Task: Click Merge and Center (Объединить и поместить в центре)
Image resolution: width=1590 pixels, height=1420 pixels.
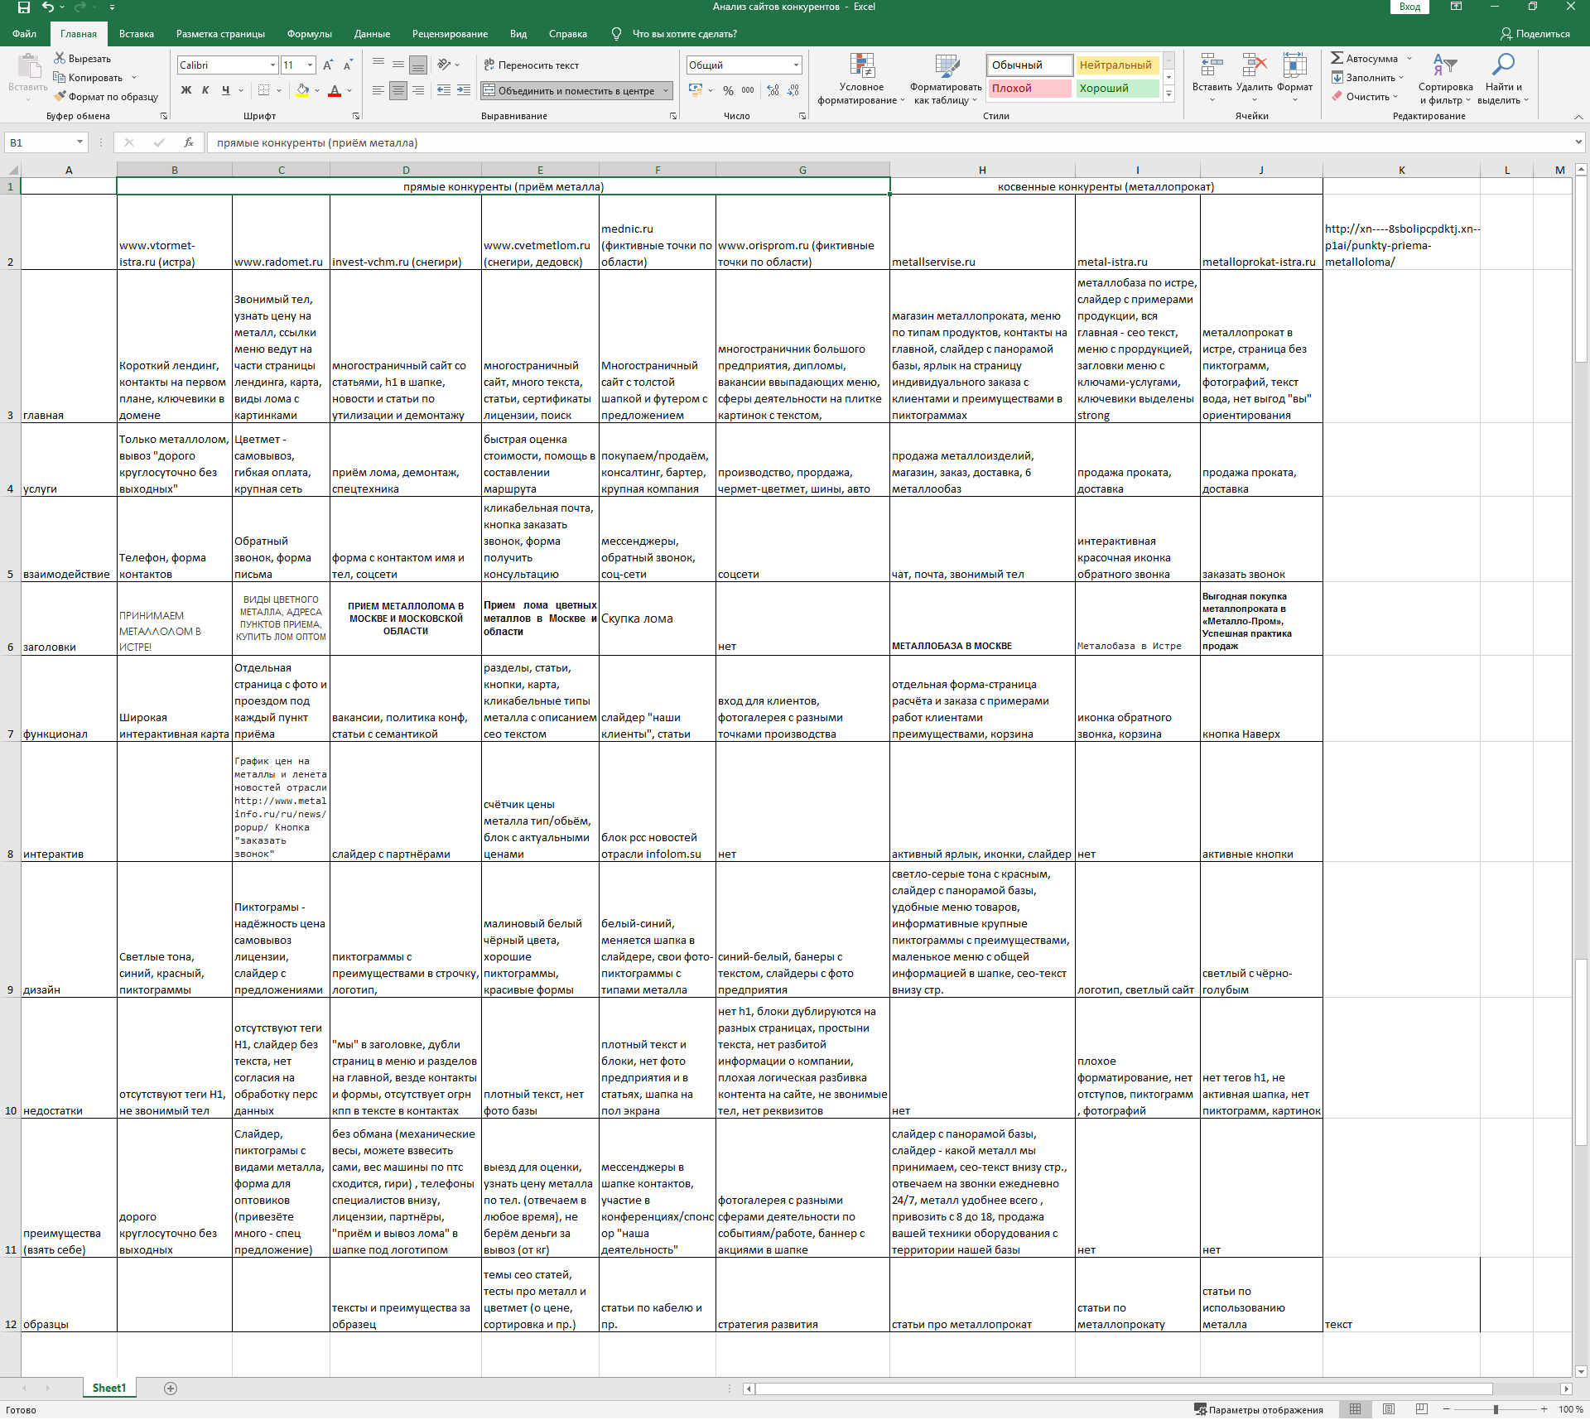Action: [x=569, y=90]
